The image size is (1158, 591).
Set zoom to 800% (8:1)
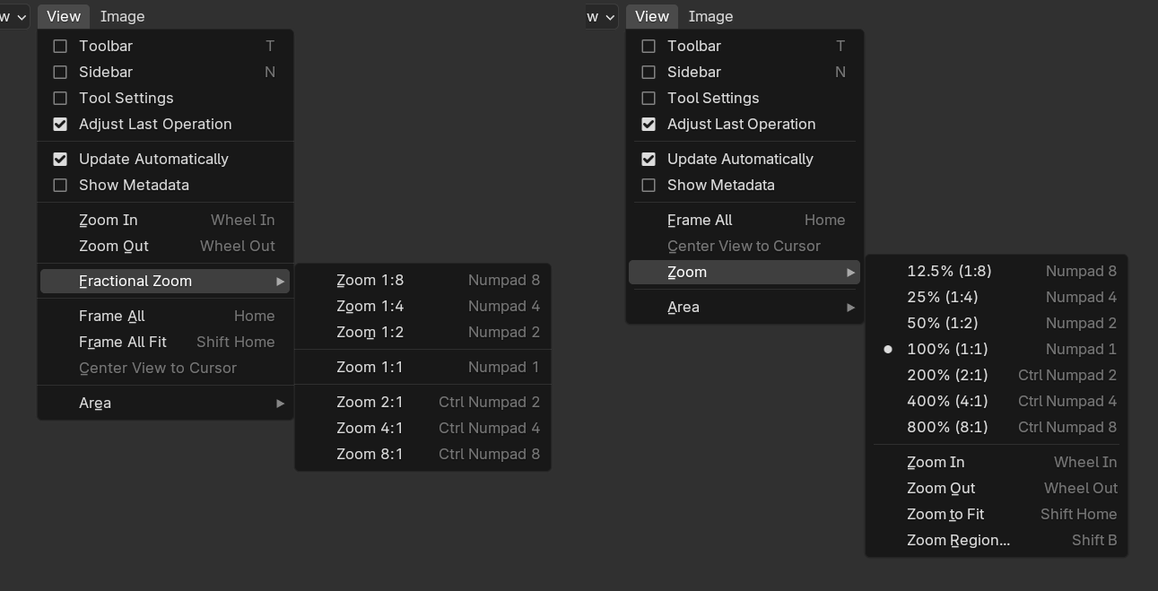[997, 427]
